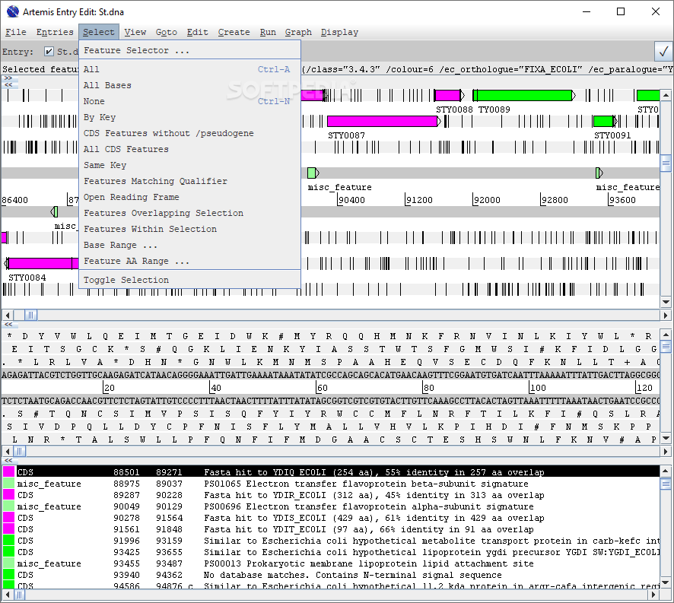Click feature list scrollbar down arrow
This screenshot has height=603, width=674.
pyautogui.click(x=665, y=582)
